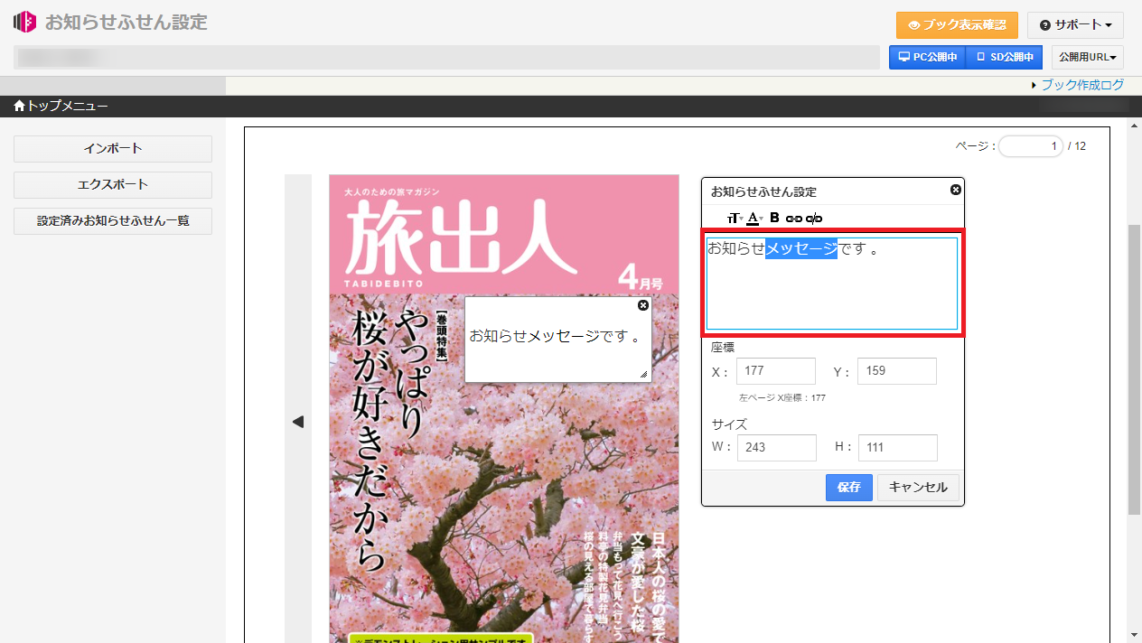
Task: Expand the 公開用URL dropdown
Action: [x=1087, y=58]
